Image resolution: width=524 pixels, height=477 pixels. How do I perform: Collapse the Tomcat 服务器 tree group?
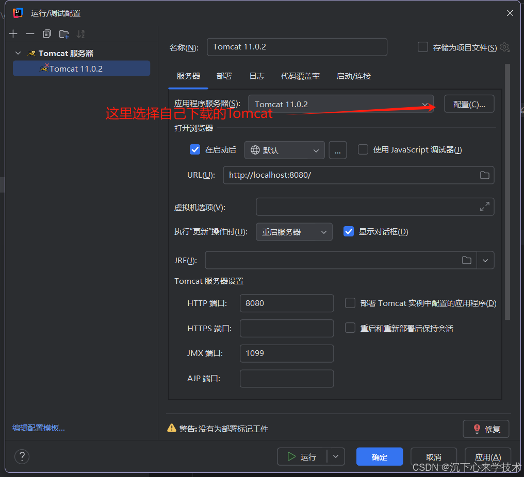coord(18,53)
